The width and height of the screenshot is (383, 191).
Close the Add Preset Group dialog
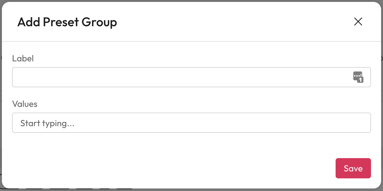point(358,22)
